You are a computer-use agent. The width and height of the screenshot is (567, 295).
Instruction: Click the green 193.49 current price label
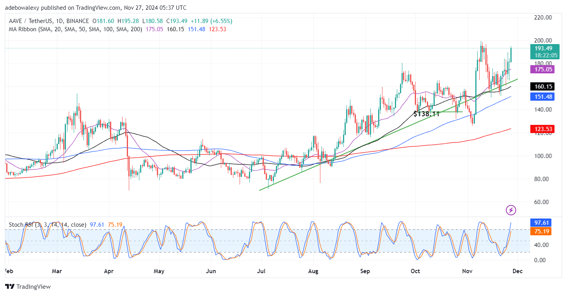[x=545, y=48]
